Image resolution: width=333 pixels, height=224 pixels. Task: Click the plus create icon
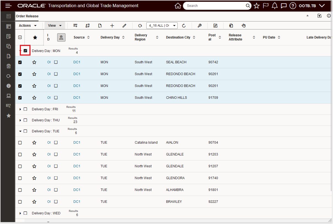point(112,26)
